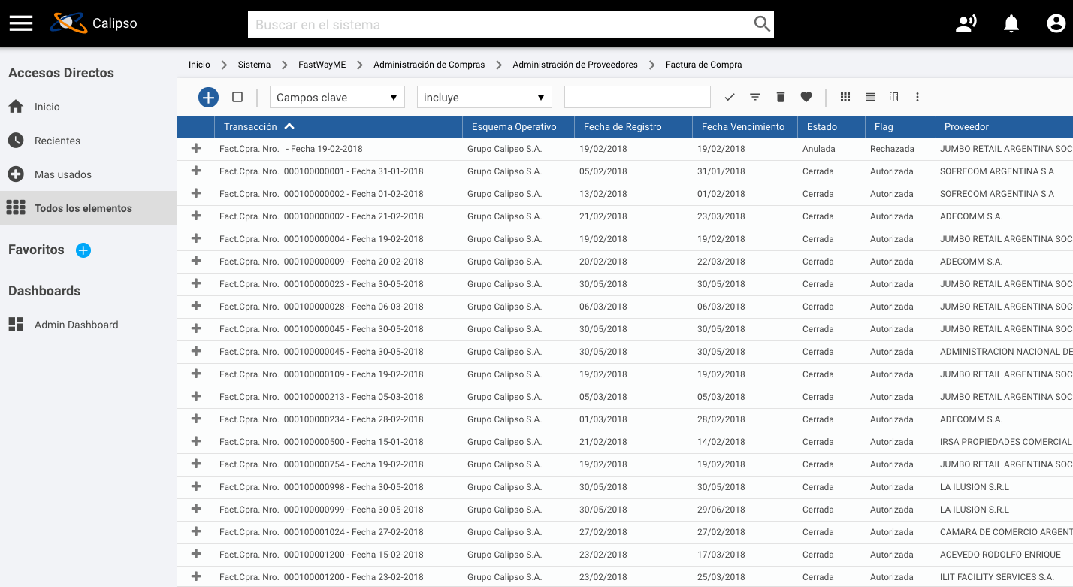1073x587 pixels.
Task: Click the search magnifier icon
Action: click(762, 24)
